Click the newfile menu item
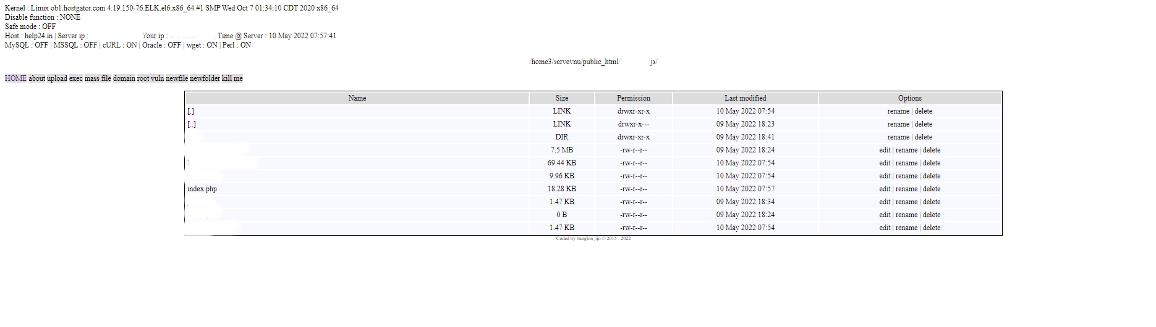Screen dimensions: 1156x327 [x=177, y=78]
